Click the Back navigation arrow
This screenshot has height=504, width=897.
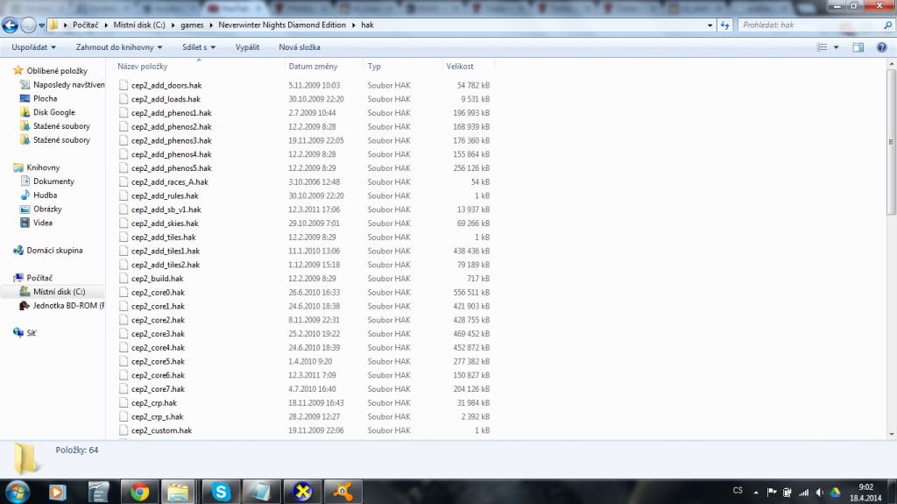(11, 25)
